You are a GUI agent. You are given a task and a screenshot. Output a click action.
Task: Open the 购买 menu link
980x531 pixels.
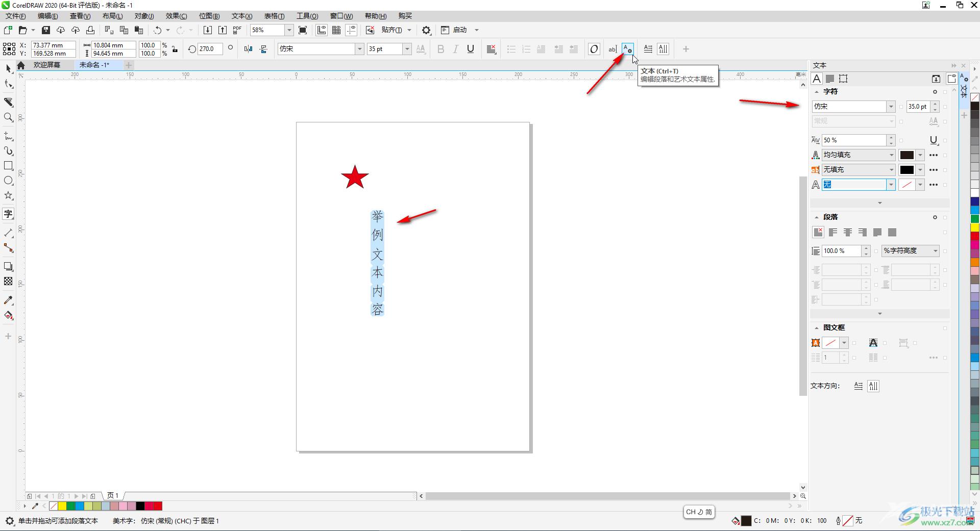click(x=405, y=16)
